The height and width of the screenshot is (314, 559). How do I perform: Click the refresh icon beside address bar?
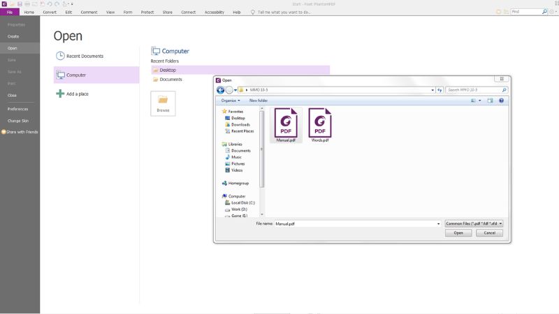coord(439,90)
